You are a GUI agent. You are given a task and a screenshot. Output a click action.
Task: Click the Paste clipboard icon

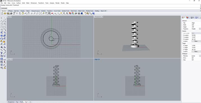tap(23, 13)
